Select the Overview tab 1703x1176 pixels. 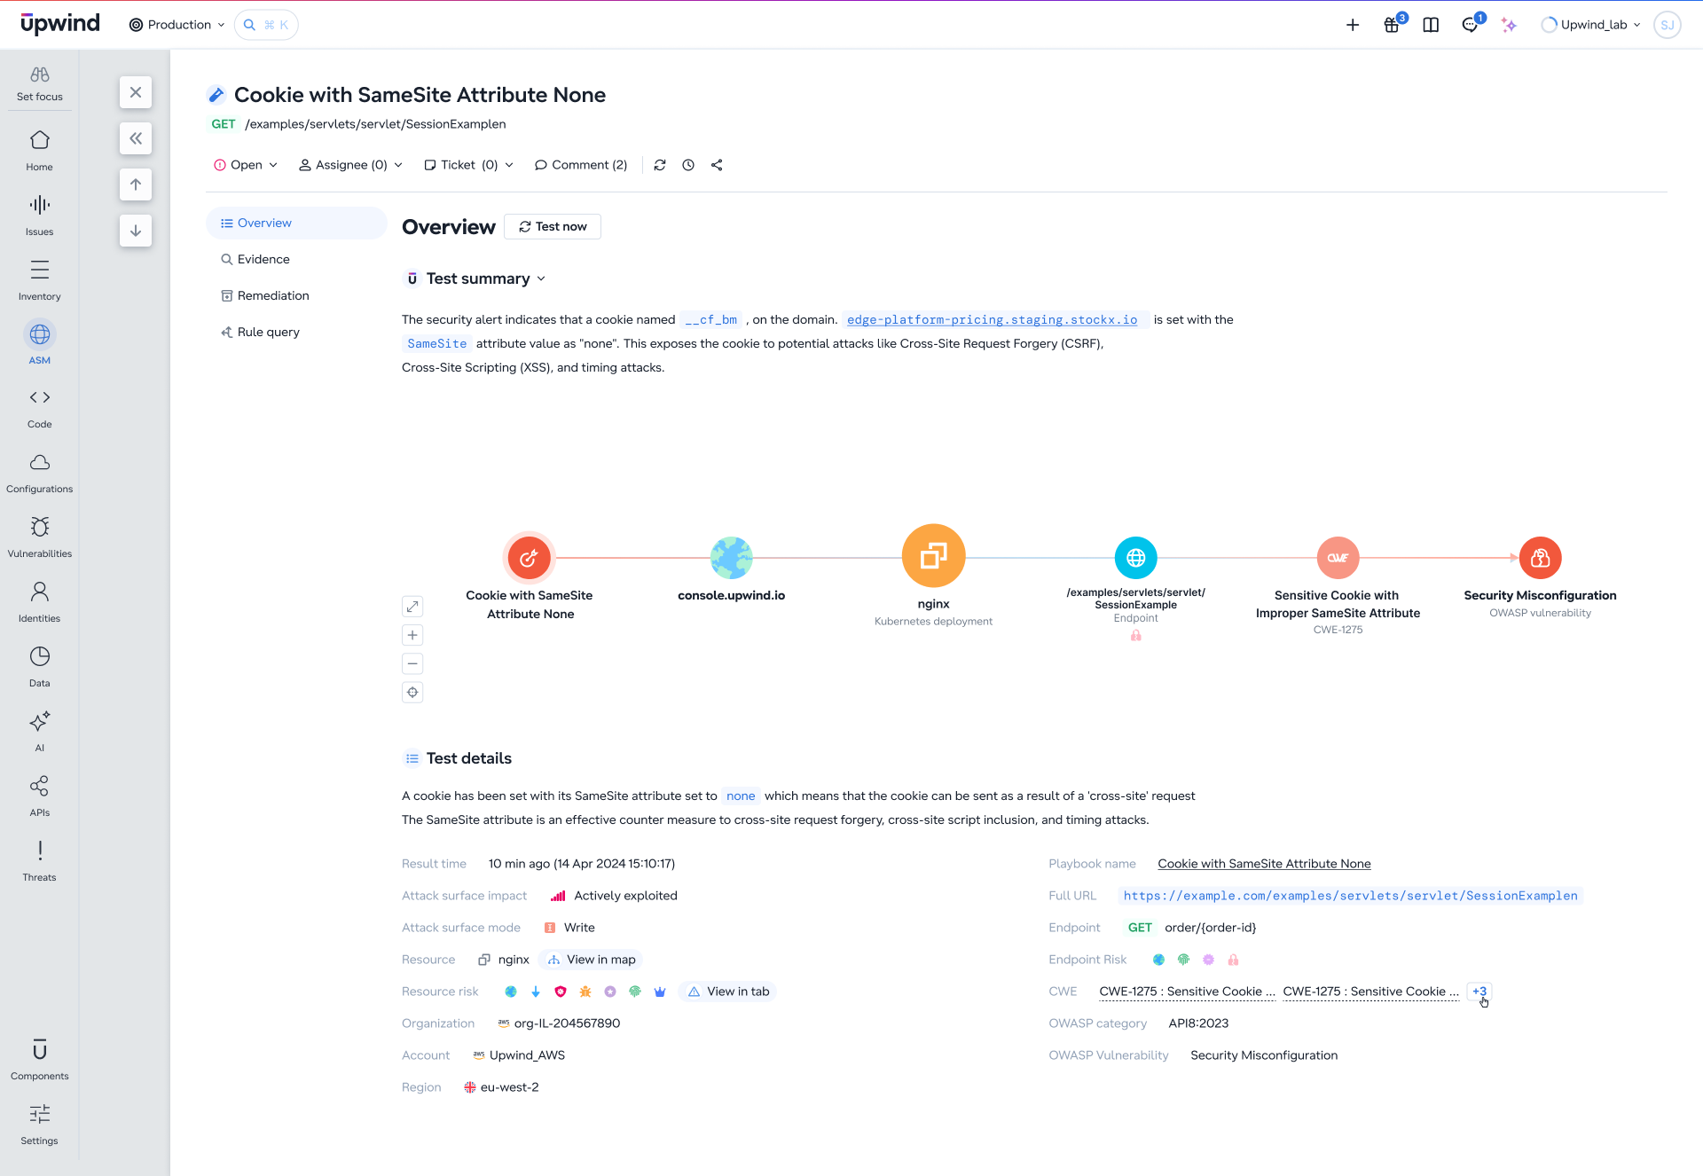coord(296,223)
